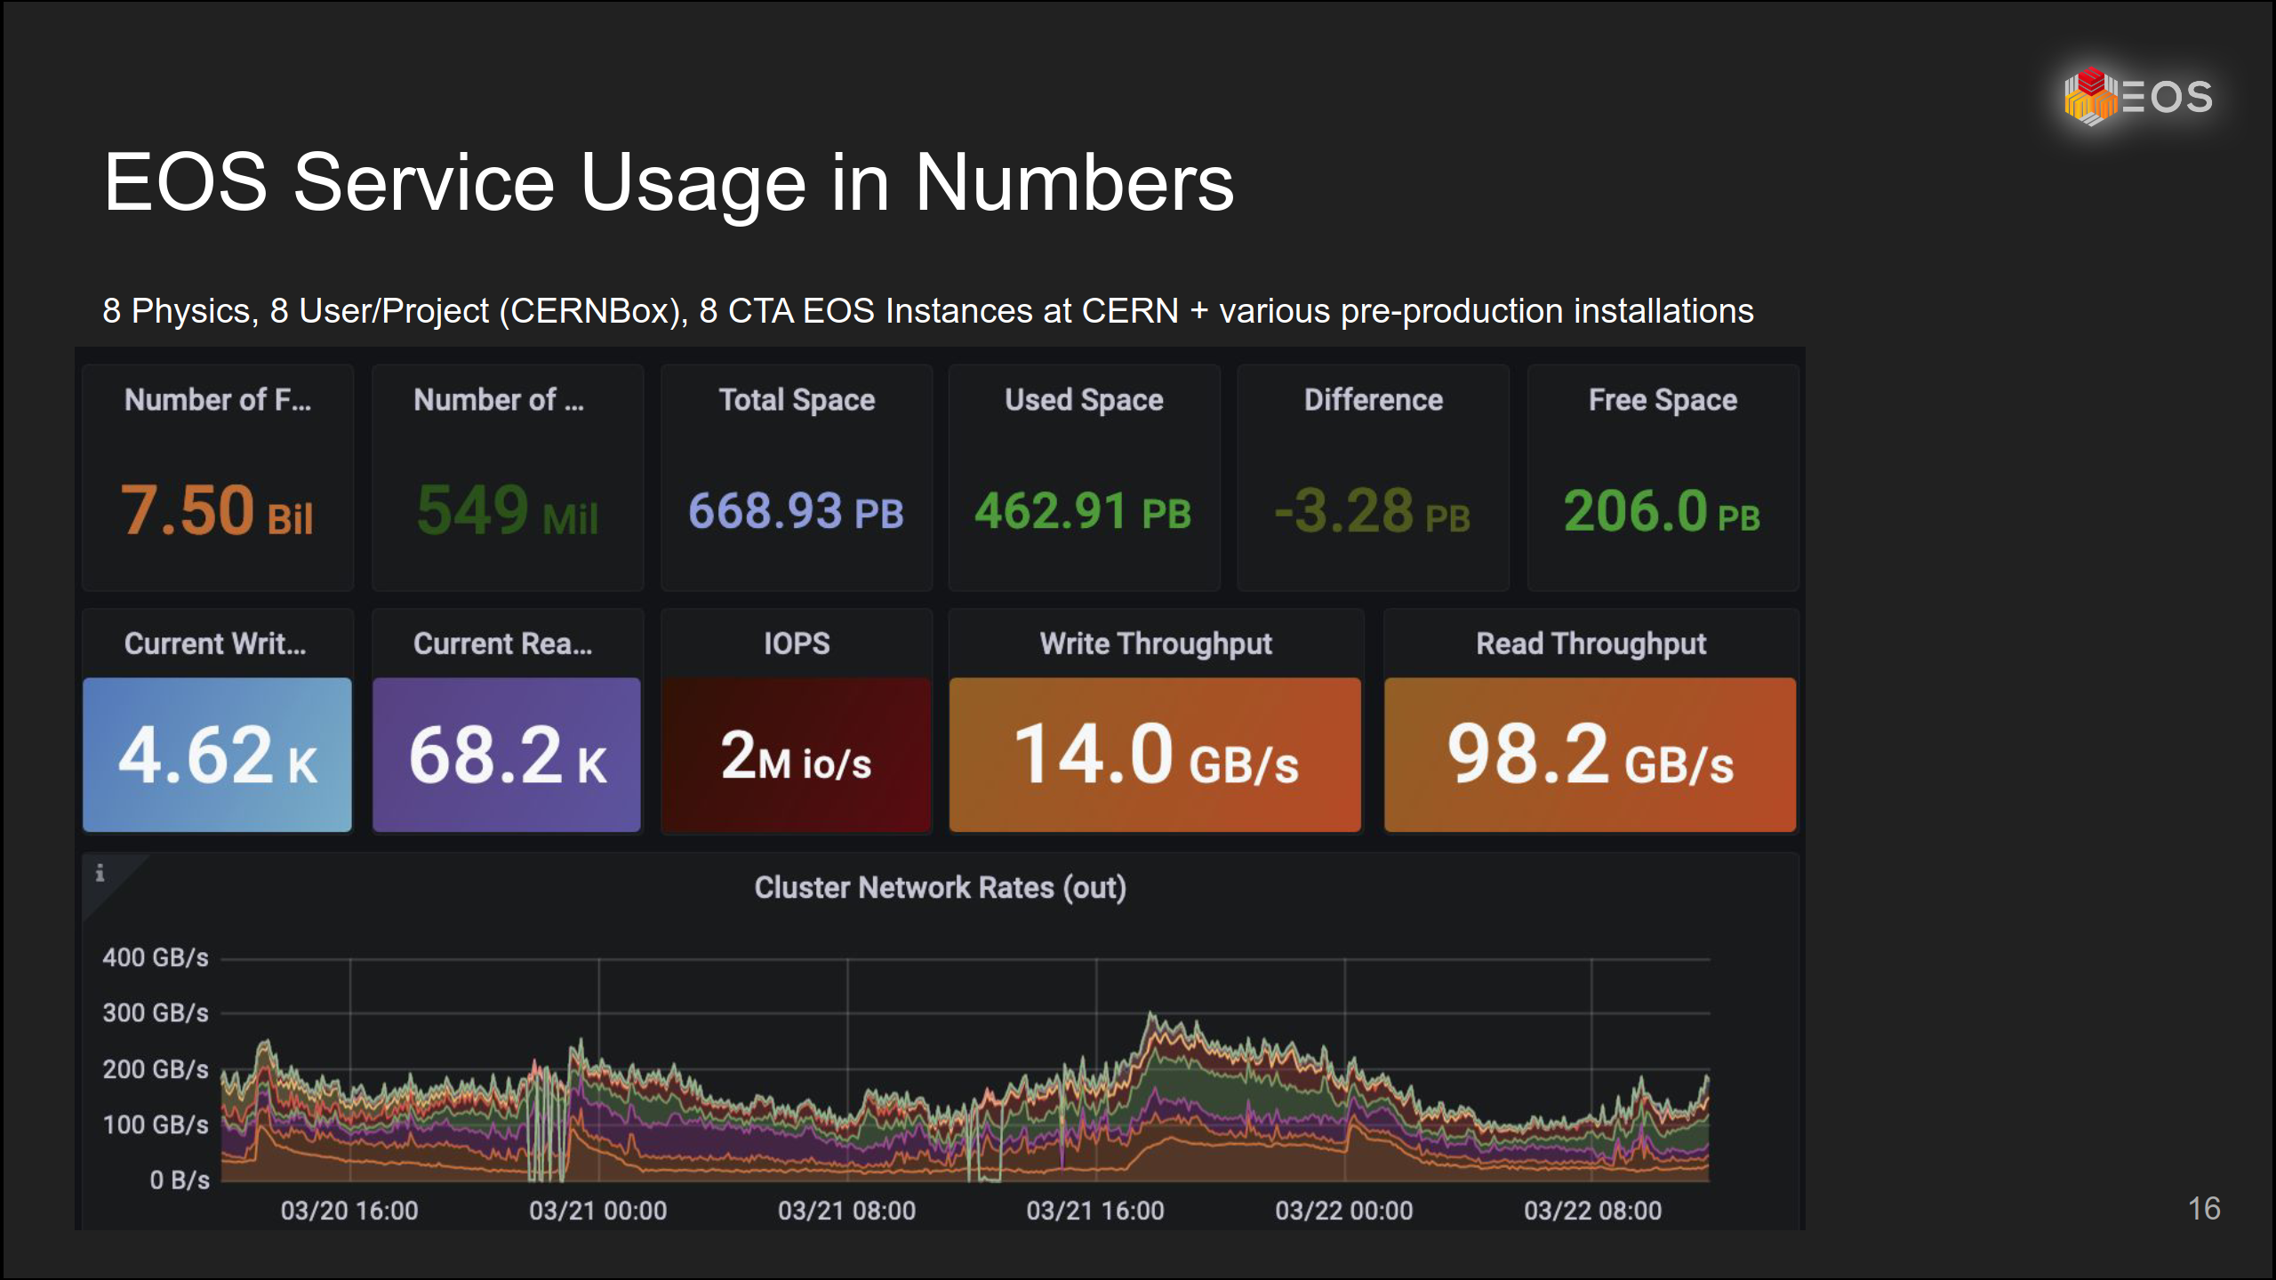Click the 03/21 08:00 time label
Image resolution: width=2276 pixels, height=1280 pixels.
point(847,1211)
